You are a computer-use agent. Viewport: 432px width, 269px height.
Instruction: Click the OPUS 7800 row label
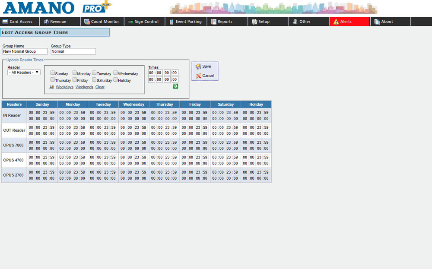pos(13,145)
